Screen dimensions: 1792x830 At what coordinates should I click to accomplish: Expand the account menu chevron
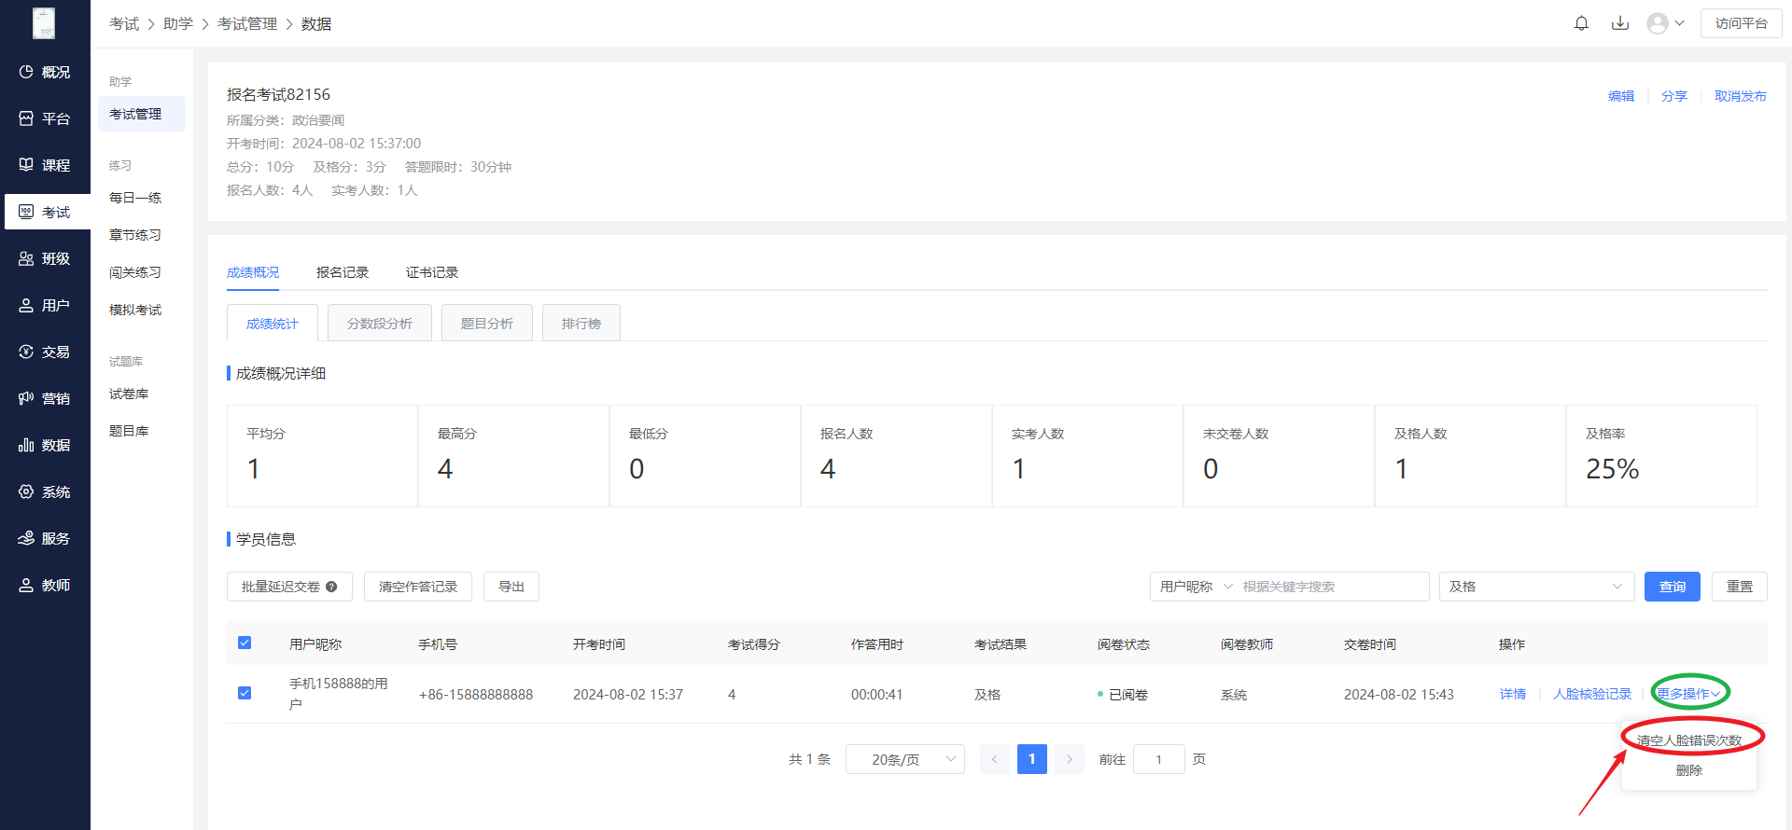(x=1679, y=23)
